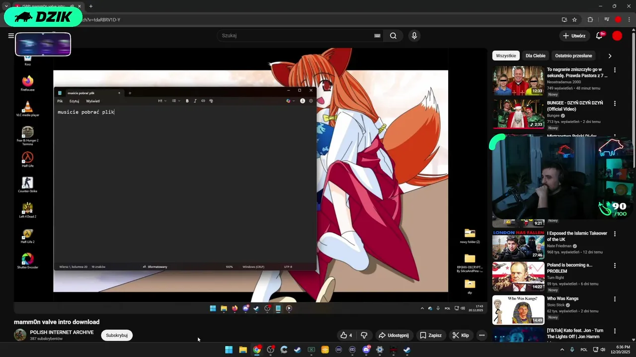The image size is (636, 357).
Task: Open the Chrome profile avatar
Action: coord(618,20)
